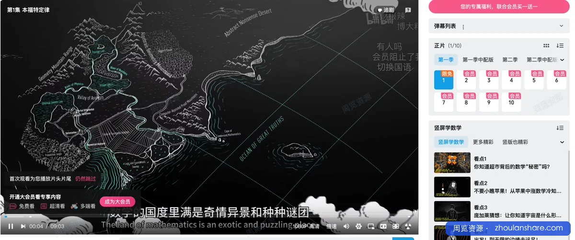Select episode 8 tile
Image resolution: width=575 pixels, height=240 pixels.
coord(466,102)
